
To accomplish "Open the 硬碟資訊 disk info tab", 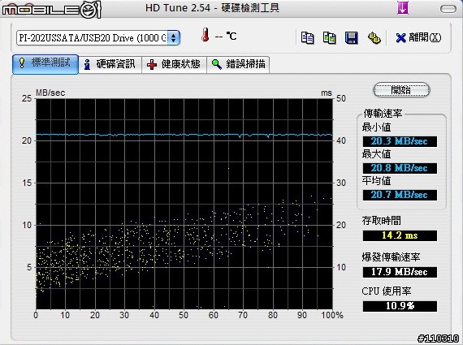I will (x=110, y=64).
